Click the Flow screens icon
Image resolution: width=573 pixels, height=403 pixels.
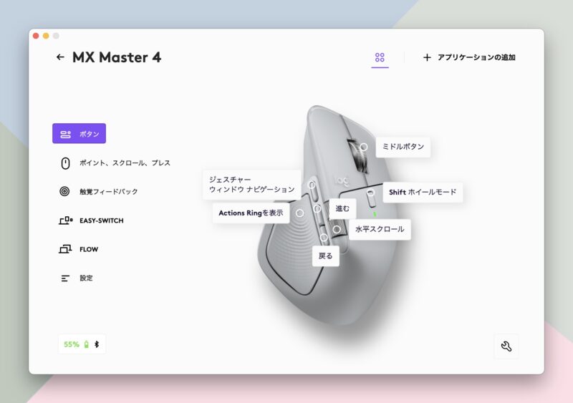tap(65, 249)
